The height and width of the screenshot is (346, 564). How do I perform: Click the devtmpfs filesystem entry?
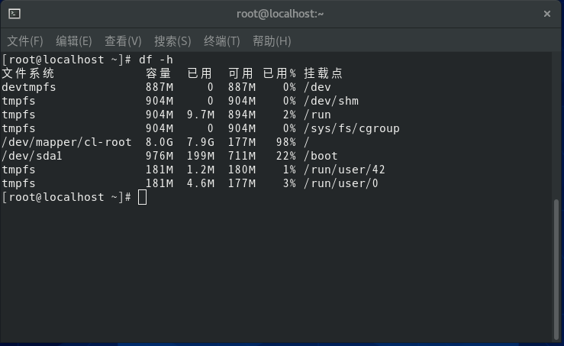[x=29, y=88]
